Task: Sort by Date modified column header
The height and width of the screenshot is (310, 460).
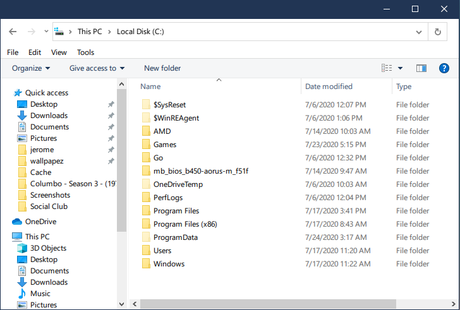Action: click(x=329, y=86)
